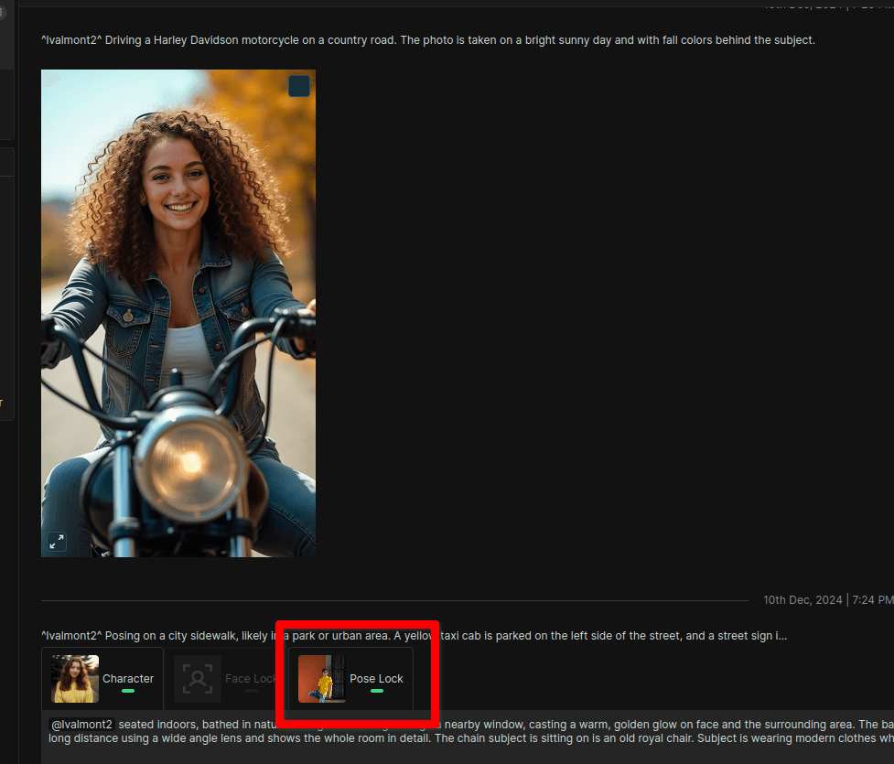Image resolution: width=894 pixels, height=764 pixels.
Task: Click the "Driving a Harley Davidson motorcycle" prompt text
Action: coord(428,40)
